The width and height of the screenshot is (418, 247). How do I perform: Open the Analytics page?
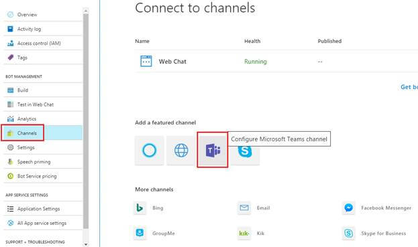coord(43,119)
